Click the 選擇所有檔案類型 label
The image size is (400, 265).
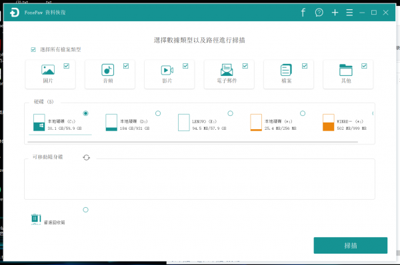tap(60, 49)
